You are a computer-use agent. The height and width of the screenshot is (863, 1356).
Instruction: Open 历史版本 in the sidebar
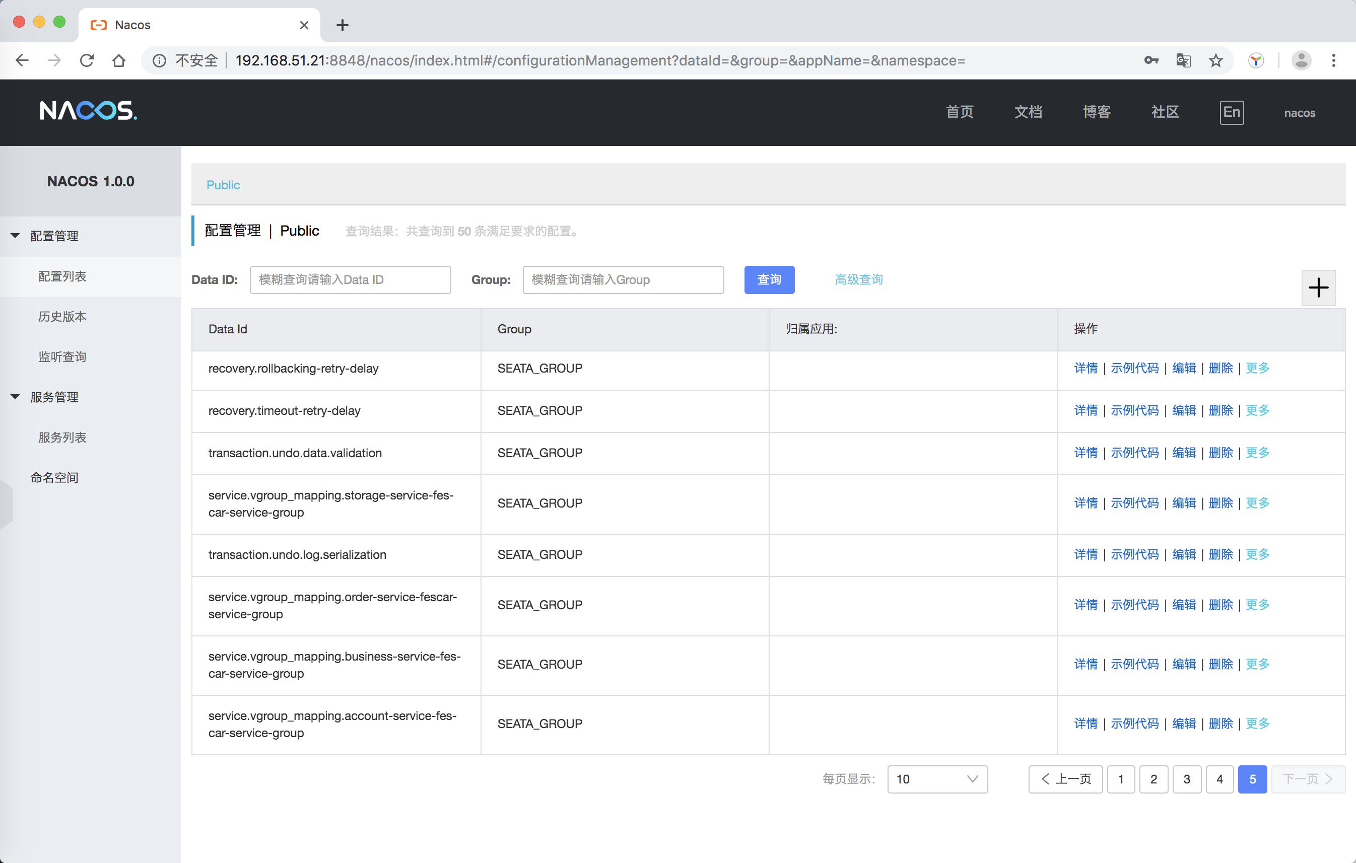[62, 316]
